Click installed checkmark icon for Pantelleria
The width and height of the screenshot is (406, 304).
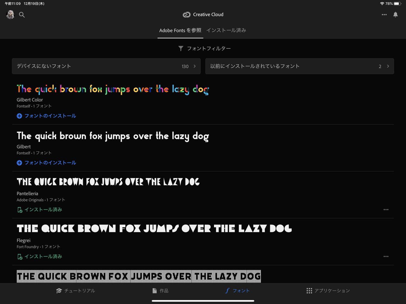[x=20, y=210]
